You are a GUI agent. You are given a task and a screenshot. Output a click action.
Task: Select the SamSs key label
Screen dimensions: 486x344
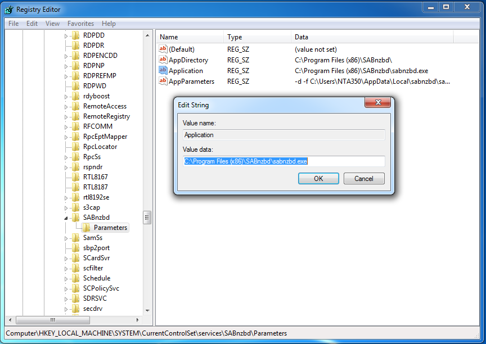coord(93,238)
